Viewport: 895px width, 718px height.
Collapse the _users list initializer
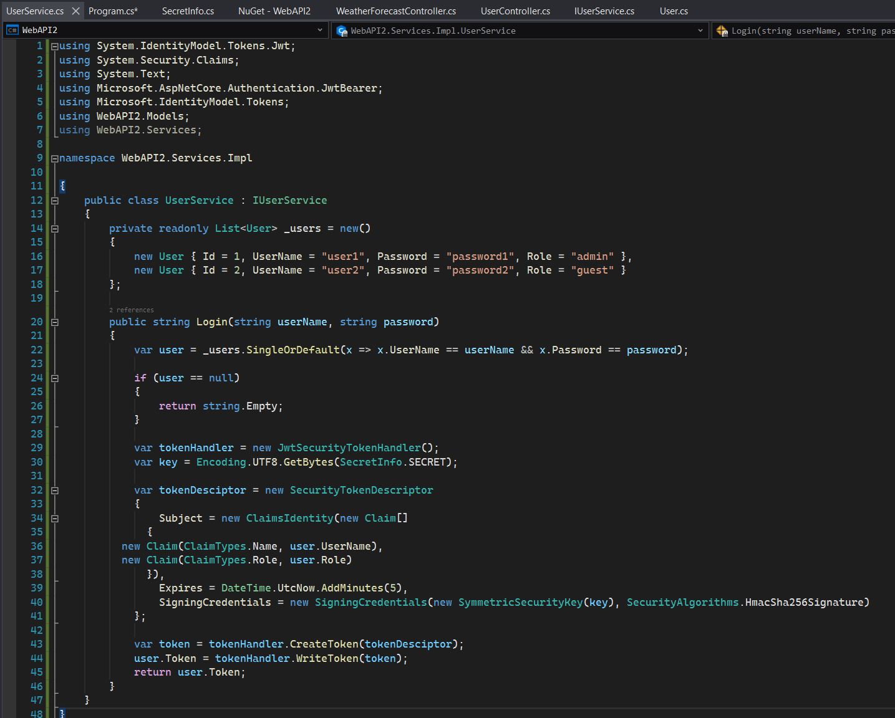[x=54, y=229]
